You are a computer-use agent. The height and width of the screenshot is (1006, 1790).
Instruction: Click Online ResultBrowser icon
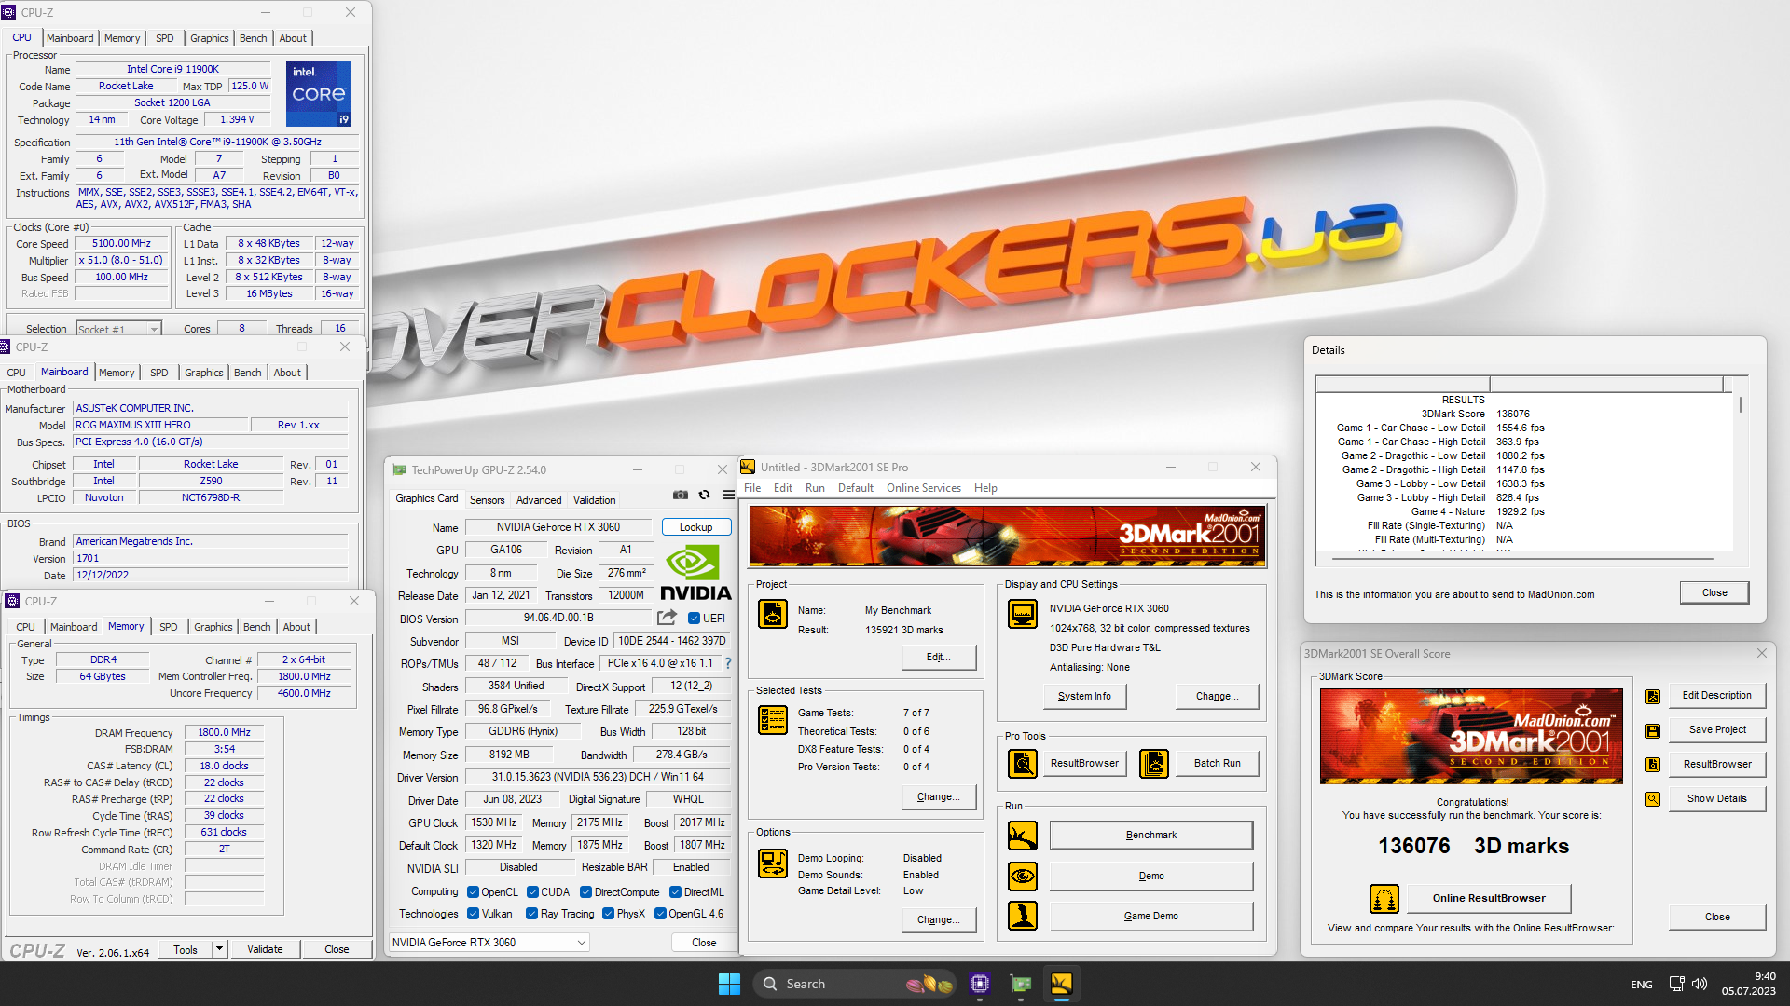pyautogui.click(x=1384, y=899)
